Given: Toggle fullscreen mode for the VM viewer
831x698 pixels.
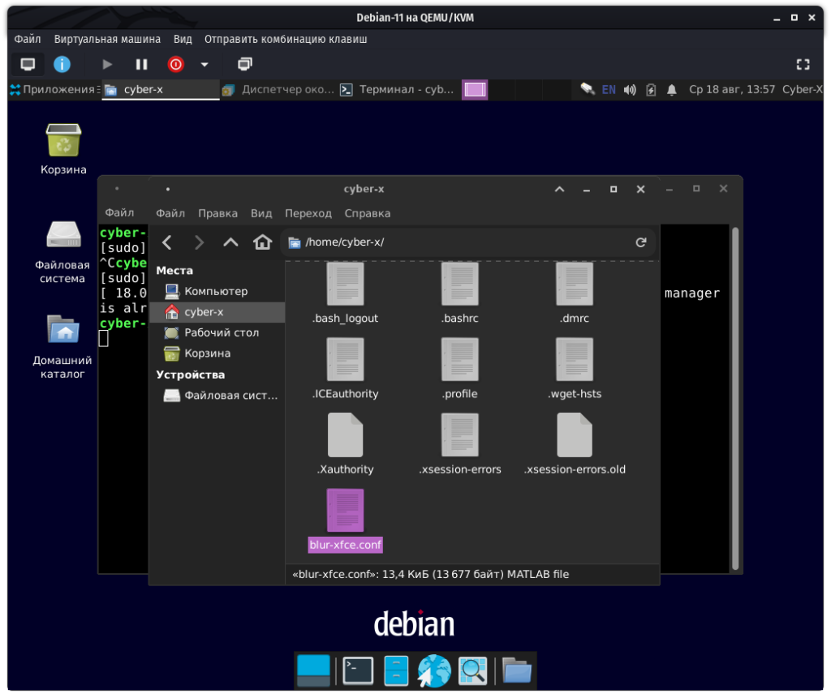Looking at the screenshot, I should 803,64.
